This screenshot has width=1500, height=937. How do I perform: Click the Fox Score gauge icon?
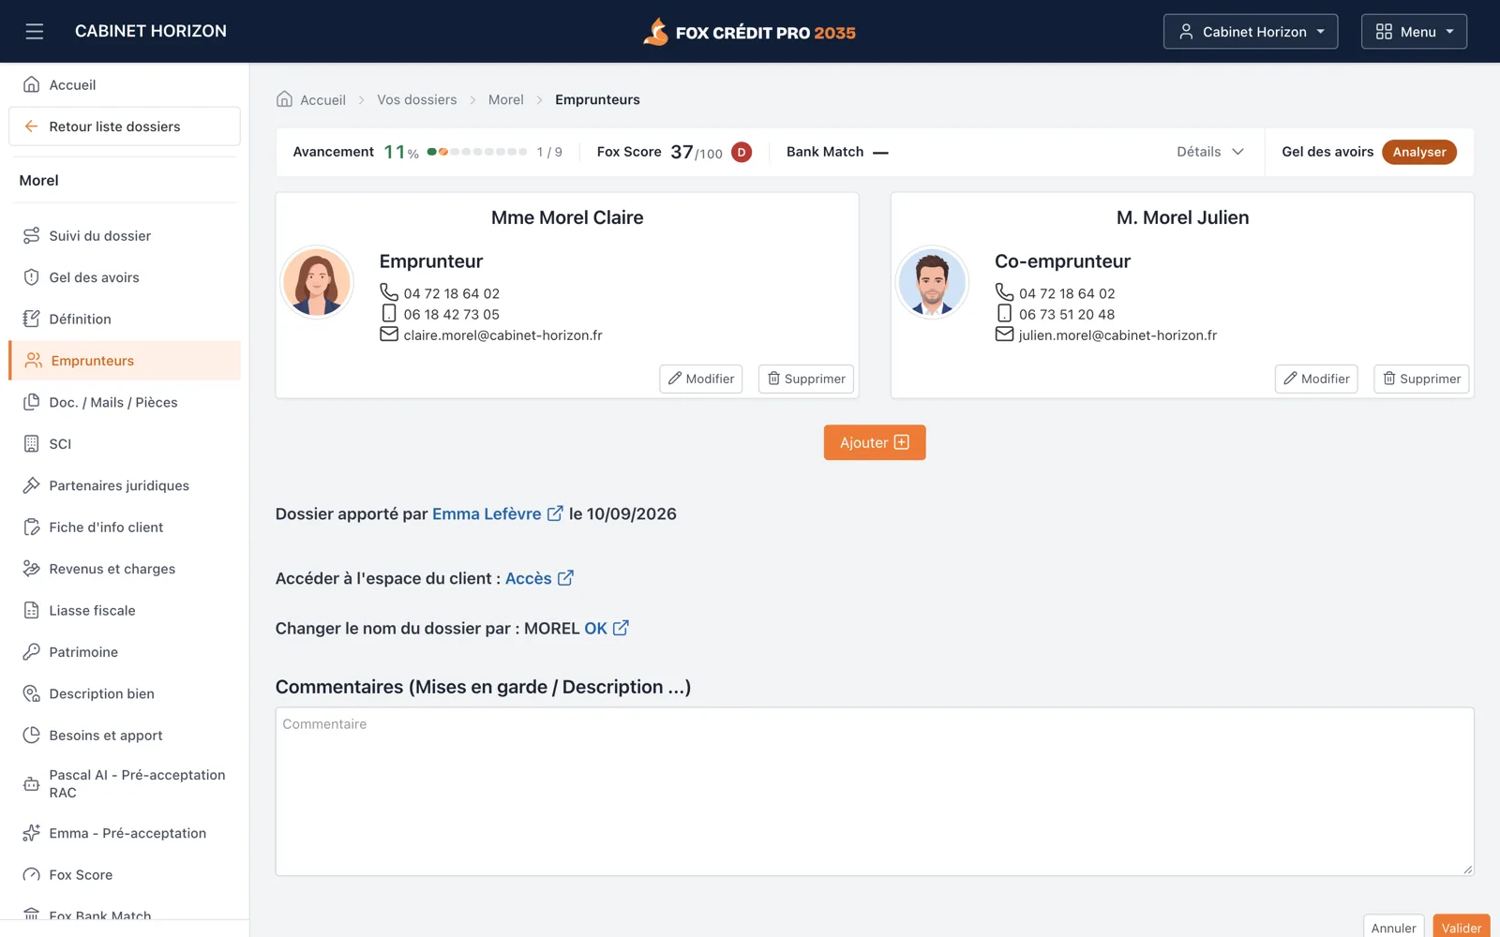coord(31,875)
